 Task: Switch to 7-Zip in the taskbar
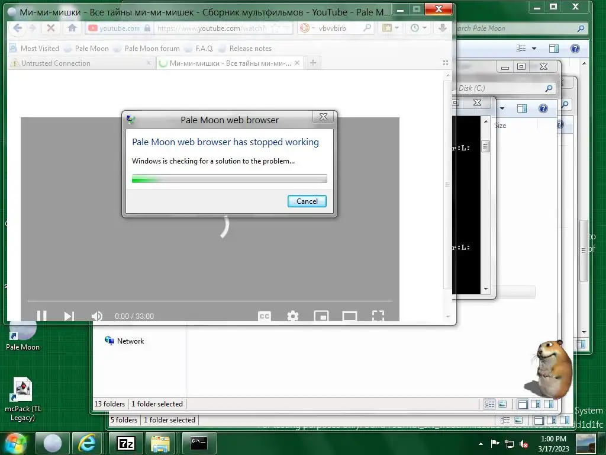127,443
